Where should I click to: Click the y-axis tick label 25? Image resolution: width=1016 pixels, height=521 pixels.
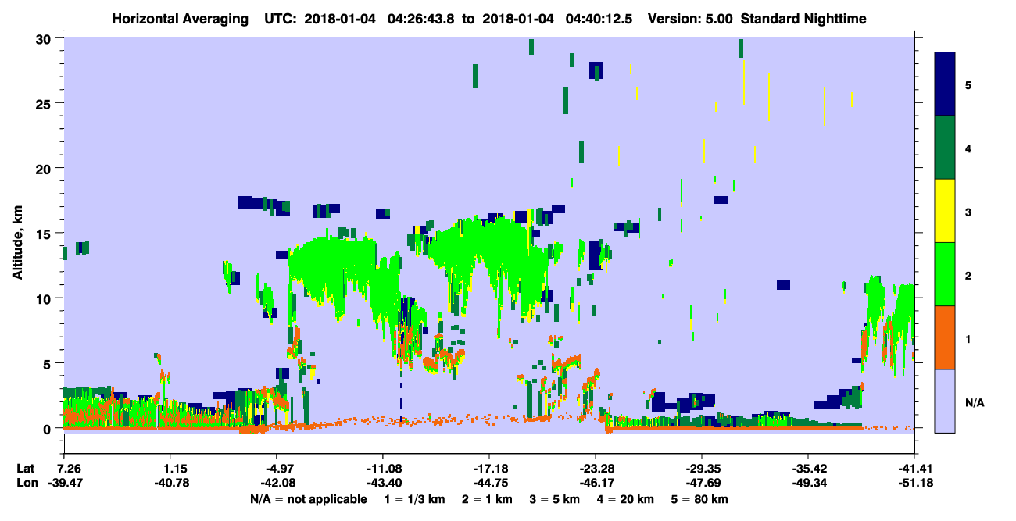(x=45, y=103)
